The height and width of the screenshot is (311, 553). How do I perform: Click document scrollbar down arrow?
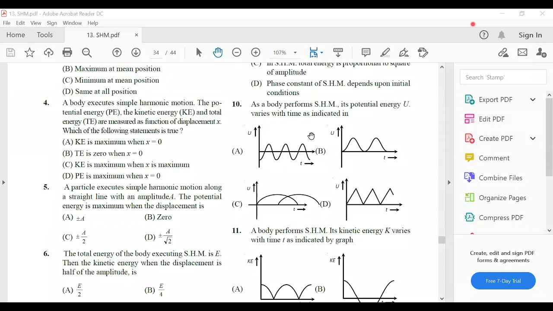tap(442, 299)
